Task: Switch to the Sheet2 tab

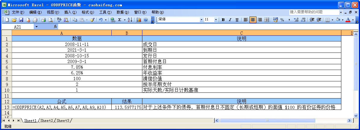Action: coord(47,120)
